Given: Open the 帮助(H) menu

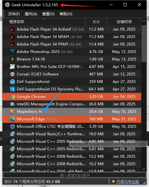Looking at the screenshot, I should pyautogui.click(x=66, y=14).
